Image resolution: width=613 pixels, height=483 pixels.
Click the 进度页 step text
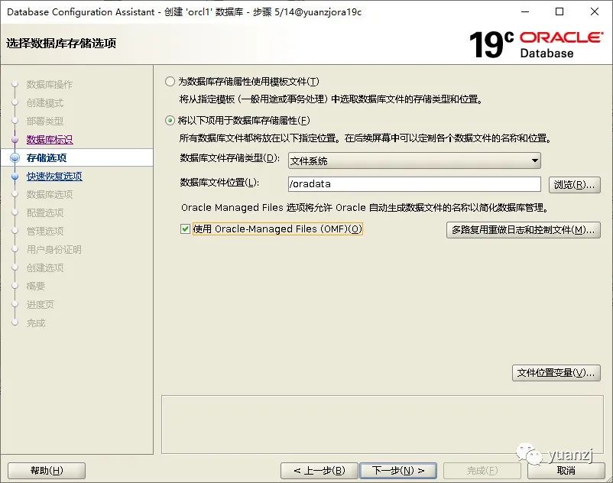tap(40, 305)
